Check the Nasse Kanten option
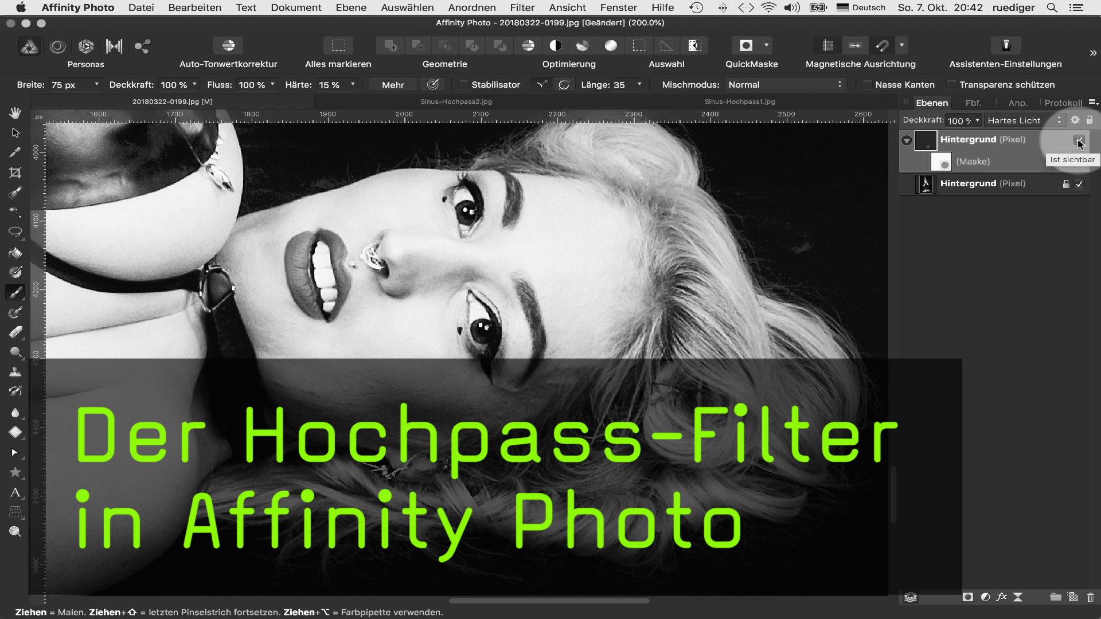 pos(868,84)
